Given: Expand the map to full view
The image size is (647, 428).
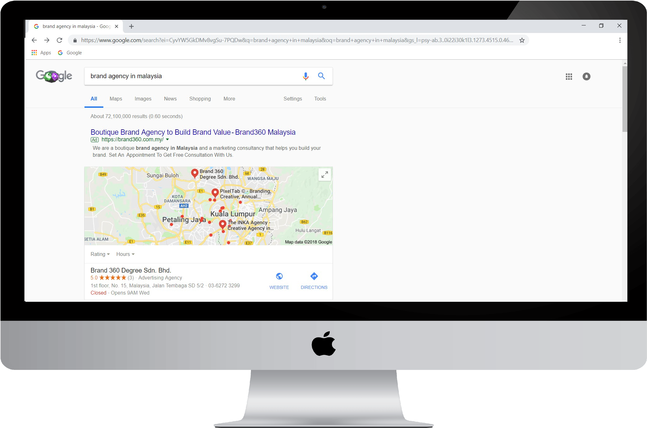Looking at the screenshot, I should (x=325, y=174).
